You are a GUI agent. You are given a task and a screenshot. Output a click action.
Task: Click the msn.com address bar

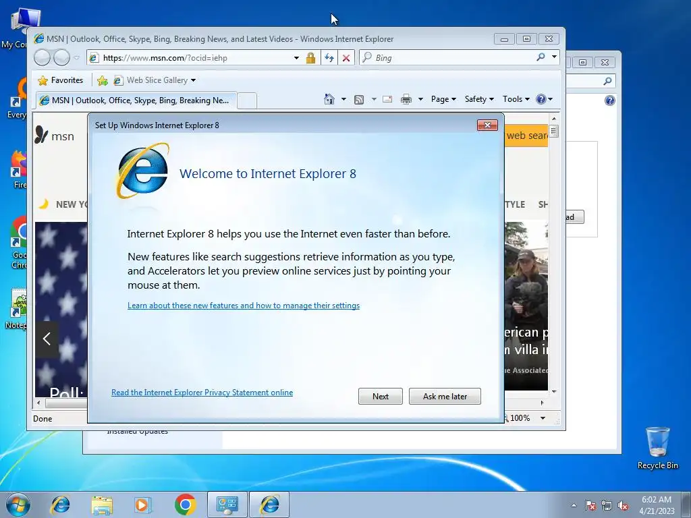190,58
